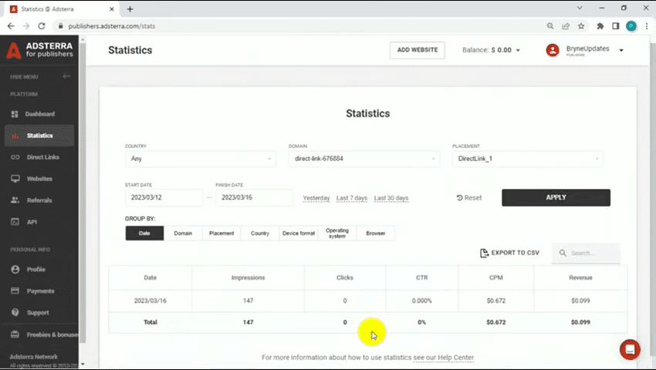Click the table Search field
This screenshot has height=370, width=656.
coord(586,253)
